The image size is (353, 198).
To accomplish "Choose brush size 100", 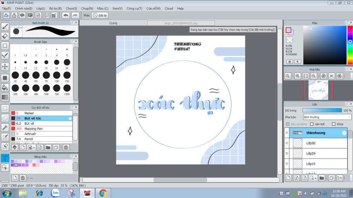I will coord(57,76).
